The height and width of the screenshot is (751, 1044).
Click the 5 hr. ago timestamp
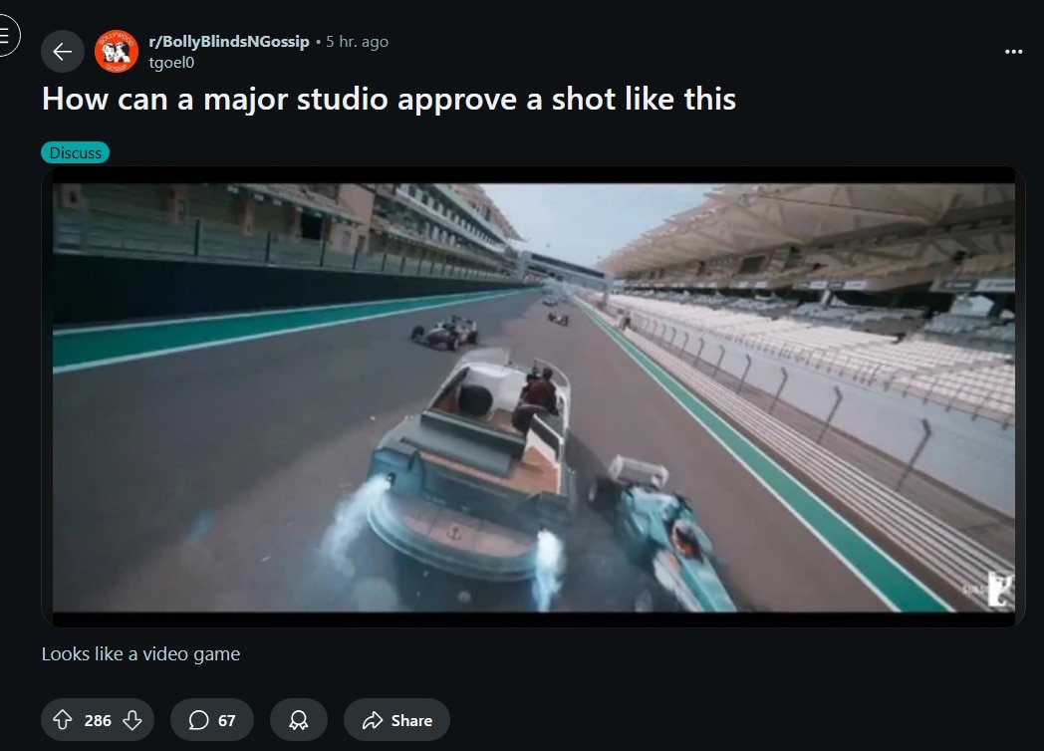click(357, 41)
